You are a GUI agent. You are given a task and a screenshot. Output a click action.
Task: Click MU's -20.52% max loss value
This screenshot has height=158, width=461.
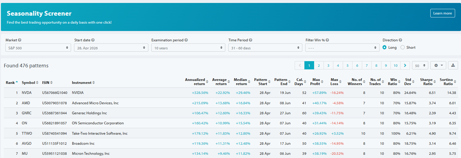click(x=337, y=154)
